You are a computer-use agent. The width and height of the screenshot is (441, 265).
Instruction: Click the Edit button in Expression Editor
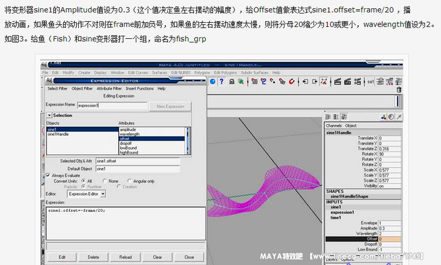(x=62, y=257)
